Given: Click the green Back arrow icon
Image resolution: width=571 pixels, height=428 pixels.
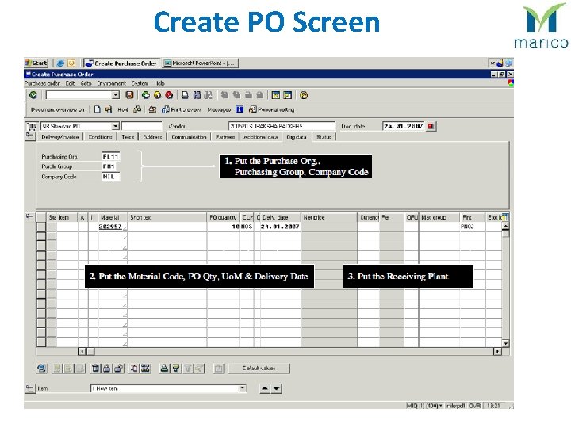Looking at the screenshot, I should 146,95.
